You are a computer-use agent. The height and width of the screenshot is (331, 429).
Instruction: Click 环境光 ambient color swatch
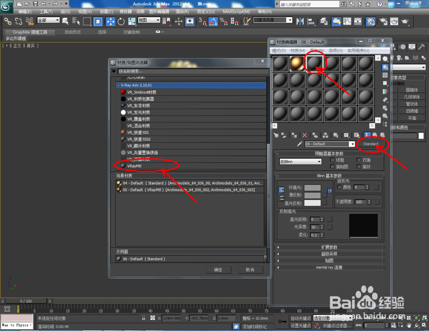click(x=312, y=188)
